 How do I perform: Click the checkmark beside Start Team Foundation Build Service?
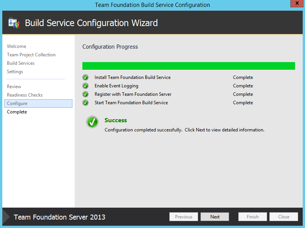click(x=85, y=103)
